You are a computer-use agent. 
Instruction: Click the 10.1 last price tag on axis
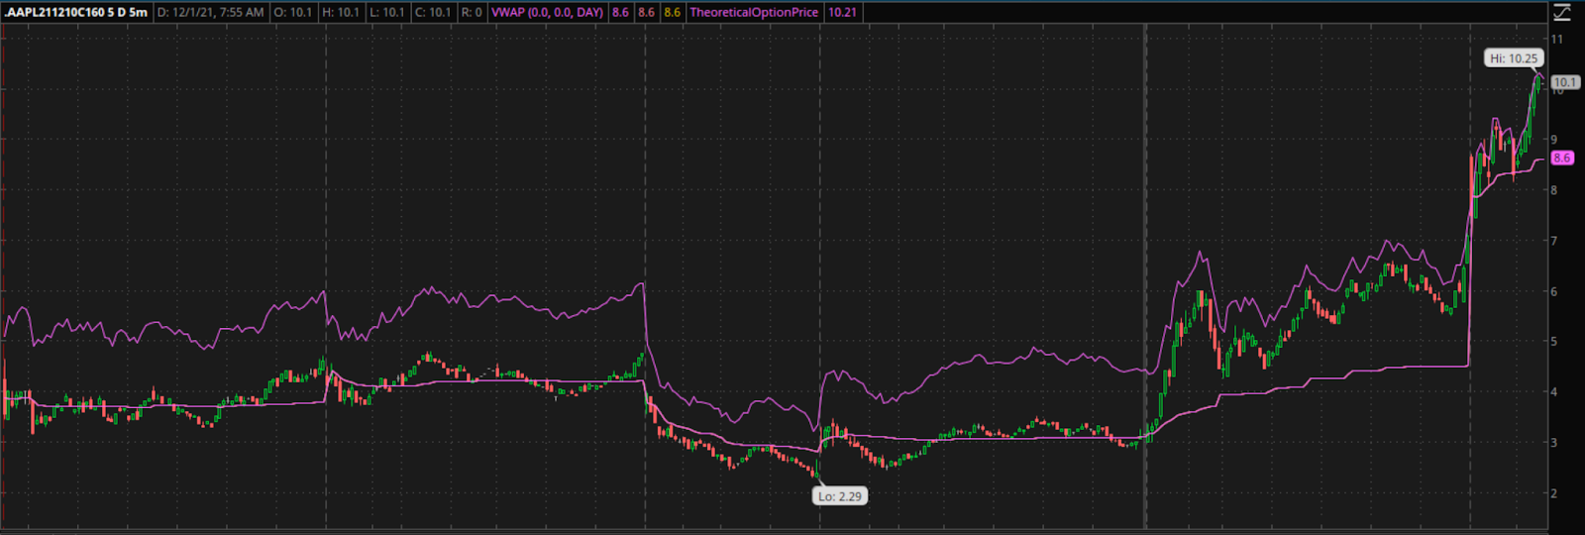(x=1565, y=82)
